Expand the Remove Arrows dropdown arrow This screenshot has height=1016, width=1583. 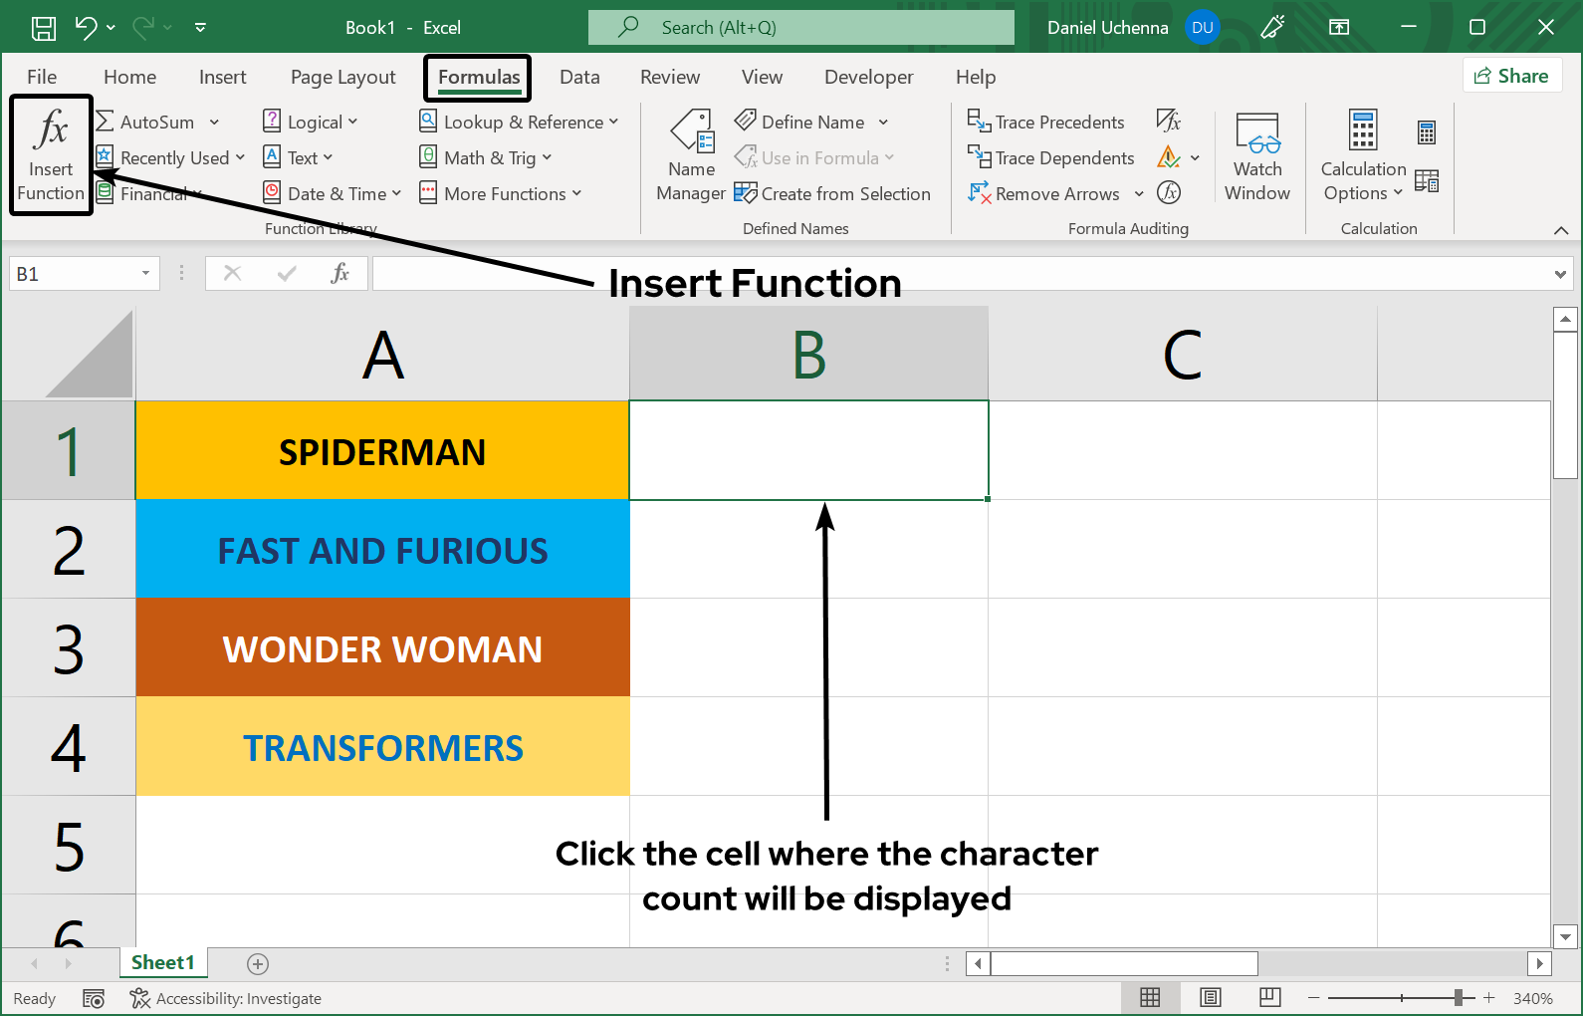click(x=1139, y=194)
